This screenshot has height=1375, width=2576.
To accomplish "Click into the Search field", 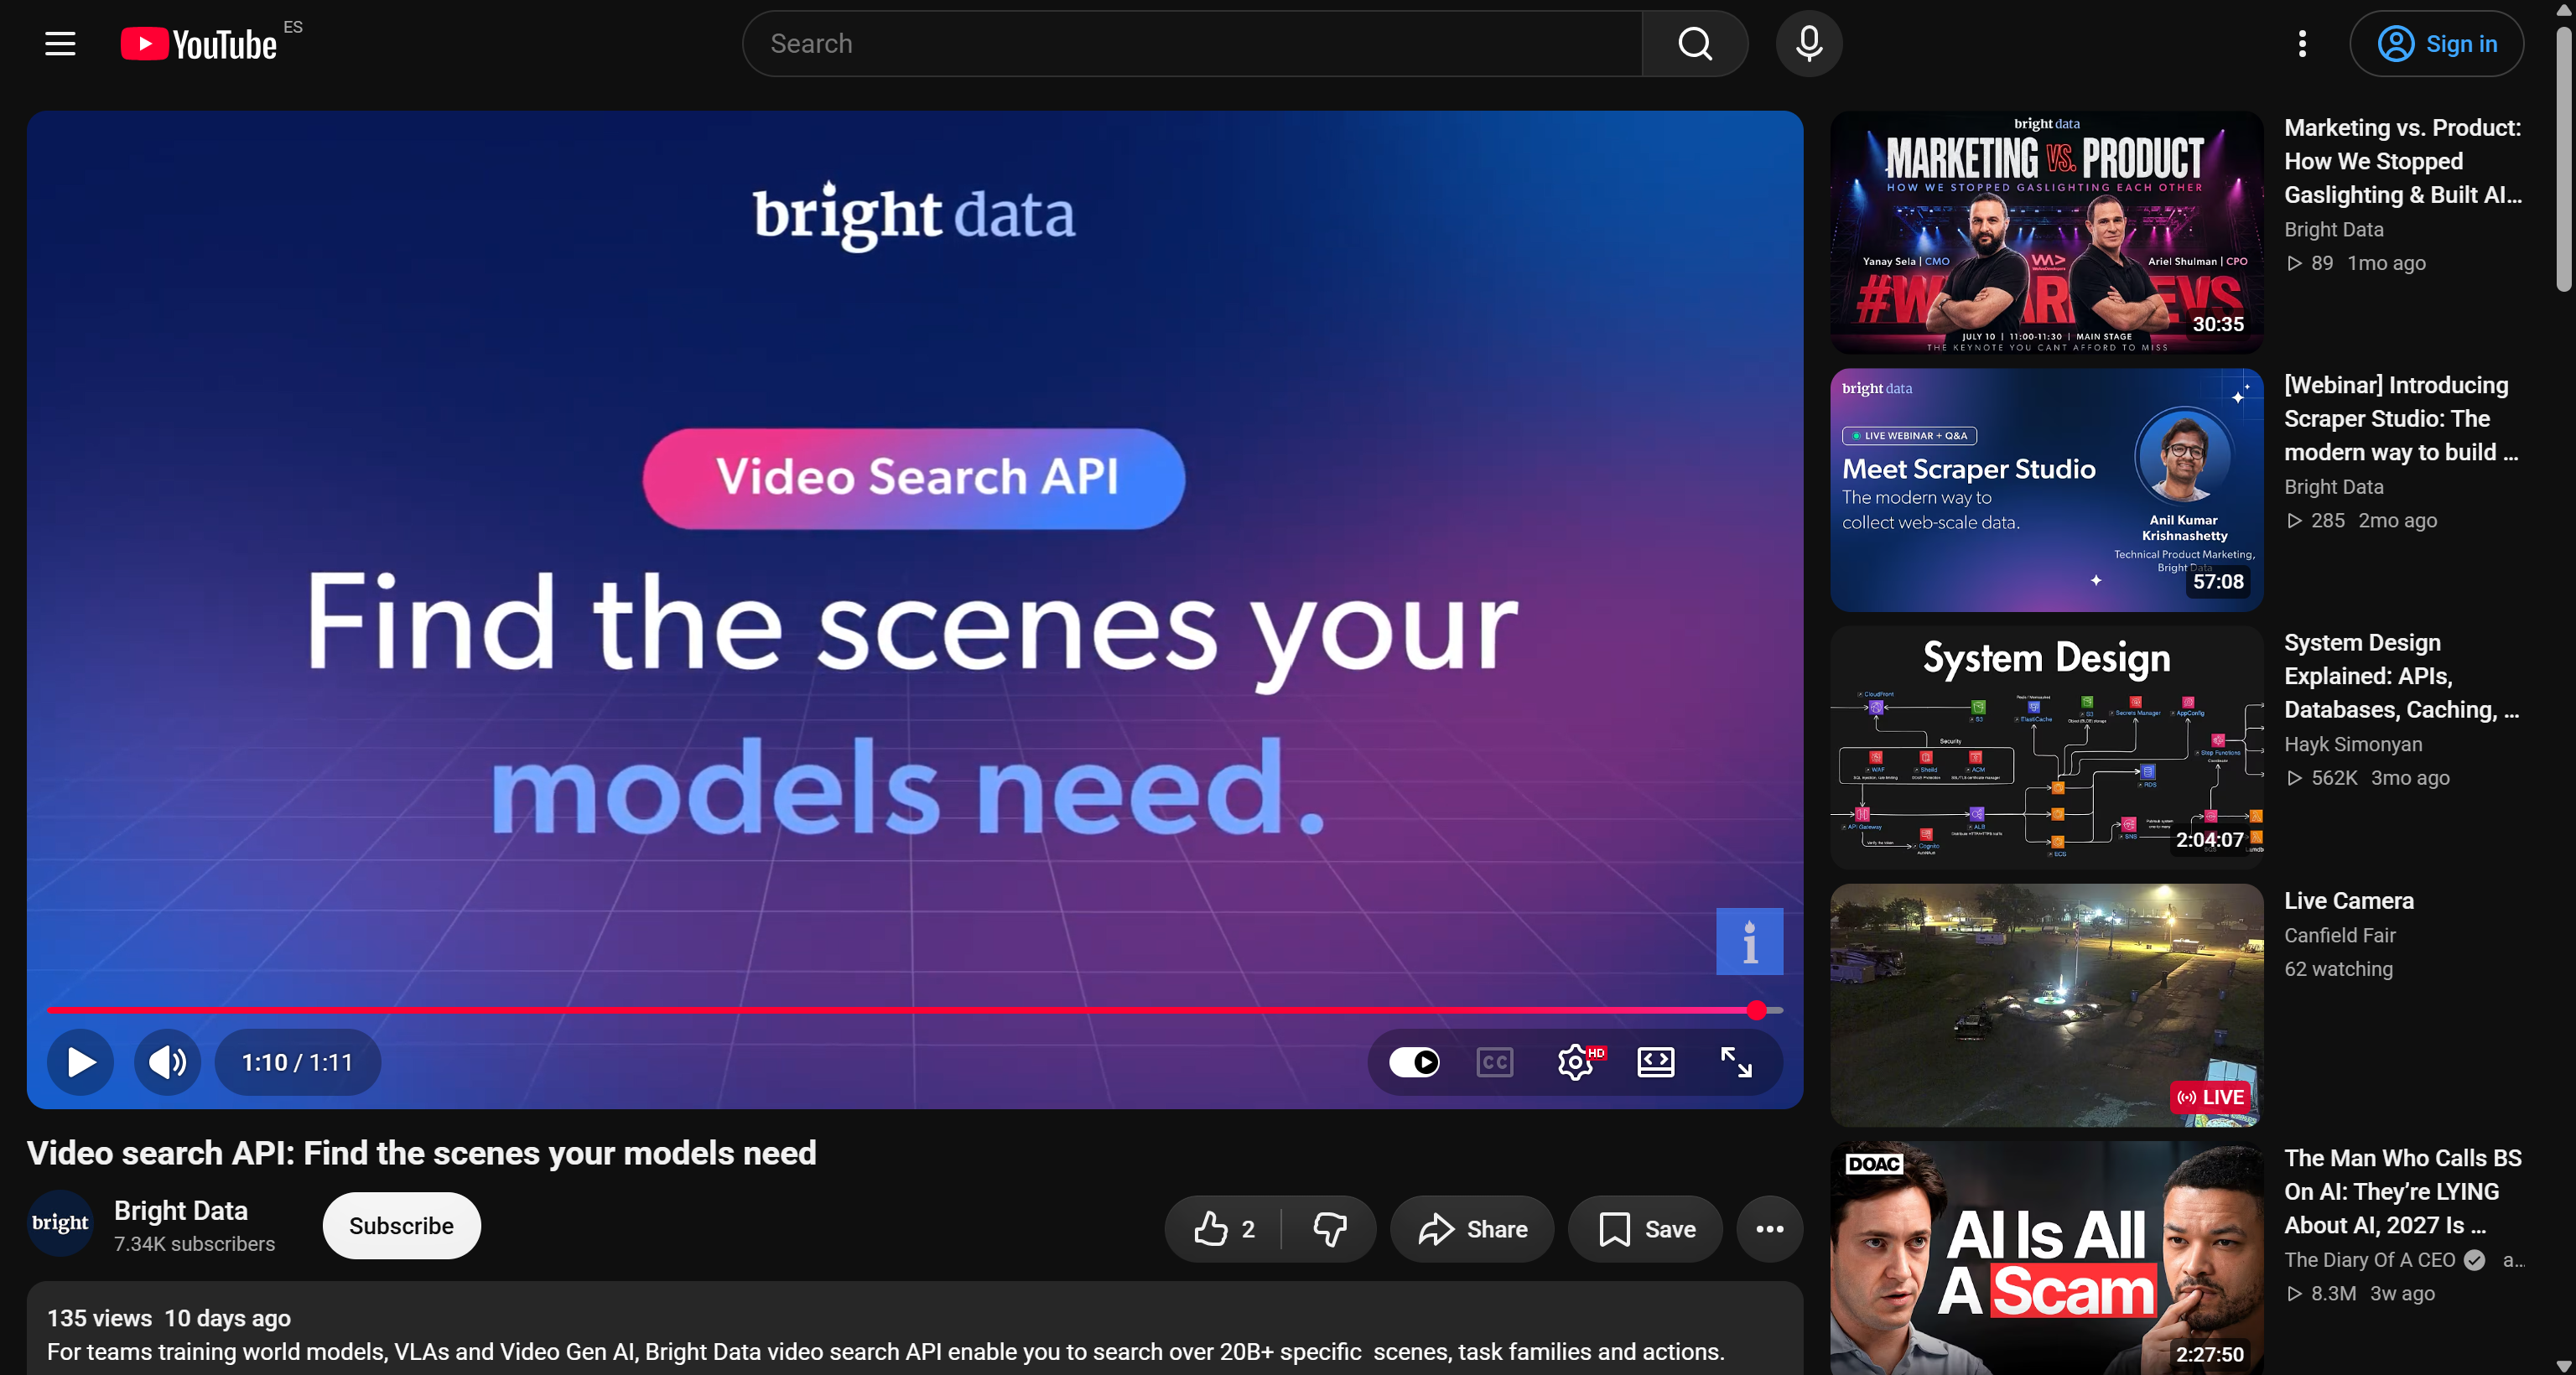I will click(x=1192, y=44).
